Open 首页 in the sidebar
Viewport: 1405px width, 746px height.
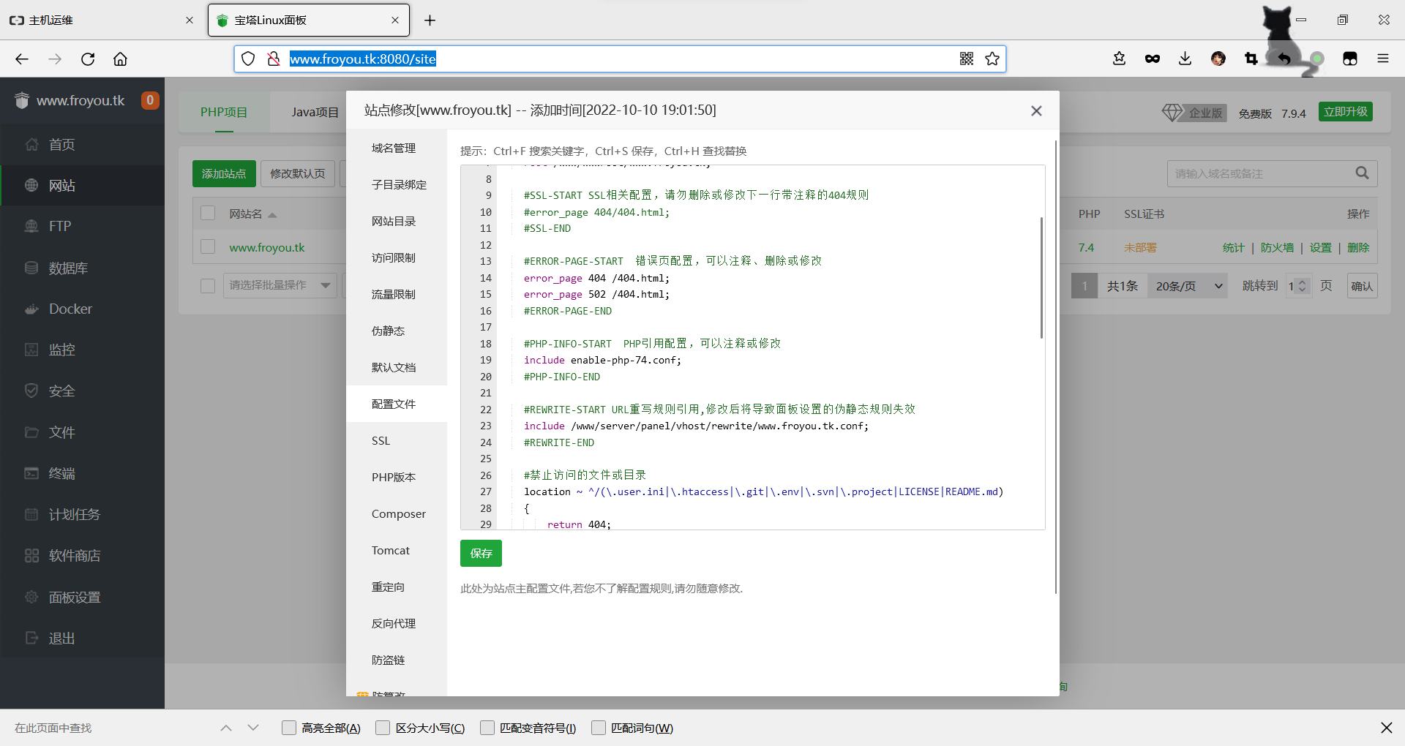click(x=82, y=145)
